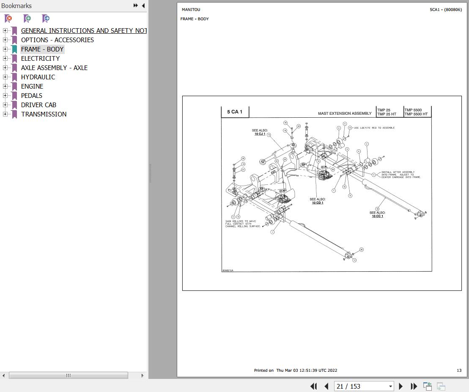Viewport: 469px width, 392px height.
Task: Open the HYDRAULIC bookmark
Action: (38, 77)
